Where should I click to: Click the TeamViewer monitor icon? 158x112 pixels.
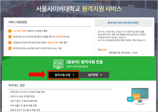[58, 64]
